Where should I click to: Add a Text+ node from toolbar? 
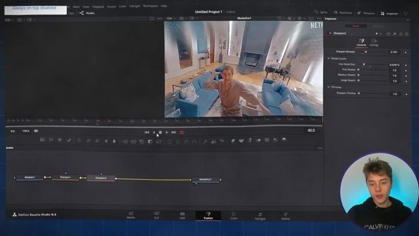(x=60, y=140)
